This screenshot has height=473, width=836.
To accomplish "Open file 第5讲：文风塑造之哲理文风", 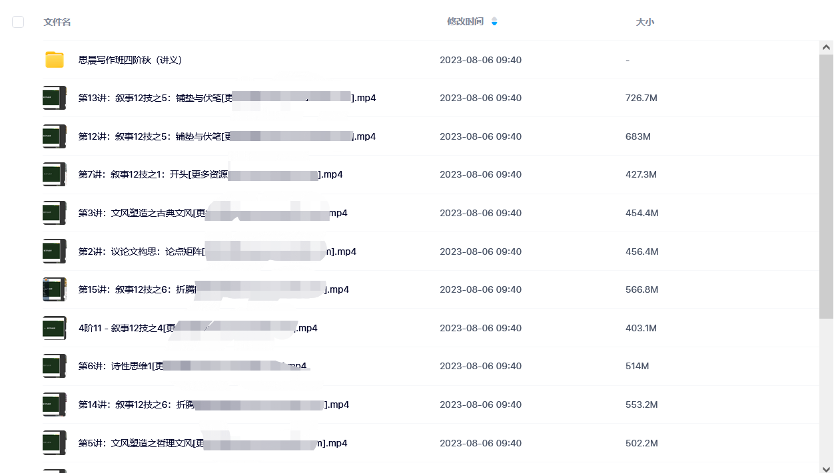I will [212, 443].
